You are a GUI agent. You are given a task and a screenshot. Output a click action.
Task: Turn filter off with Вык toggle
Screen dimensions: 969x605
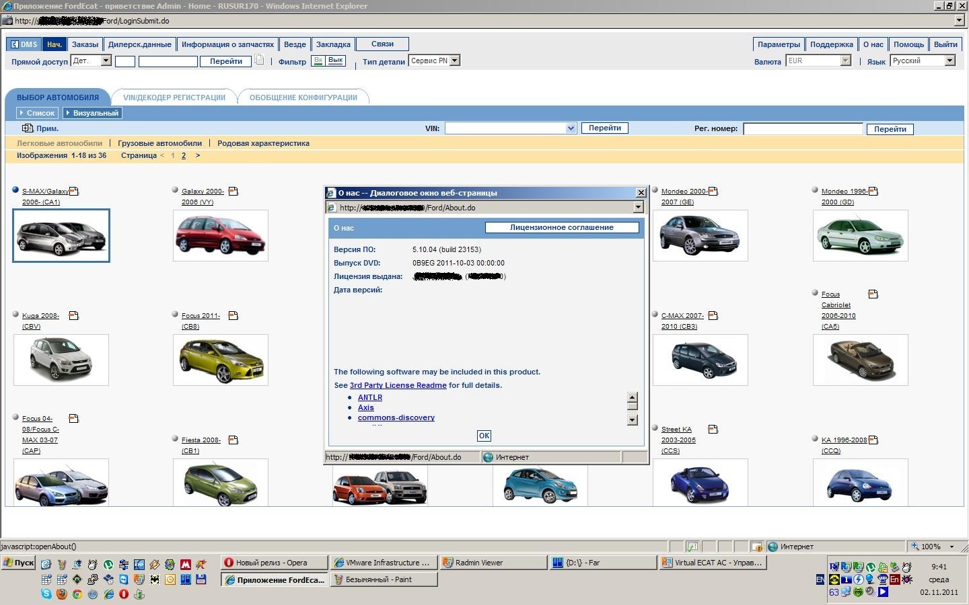[336, 61]
